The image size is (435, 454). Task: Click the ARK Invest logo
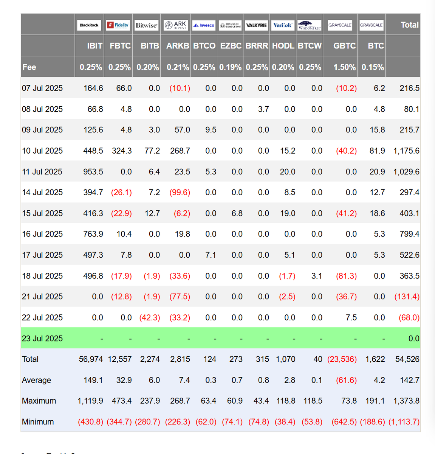(176, 25)
